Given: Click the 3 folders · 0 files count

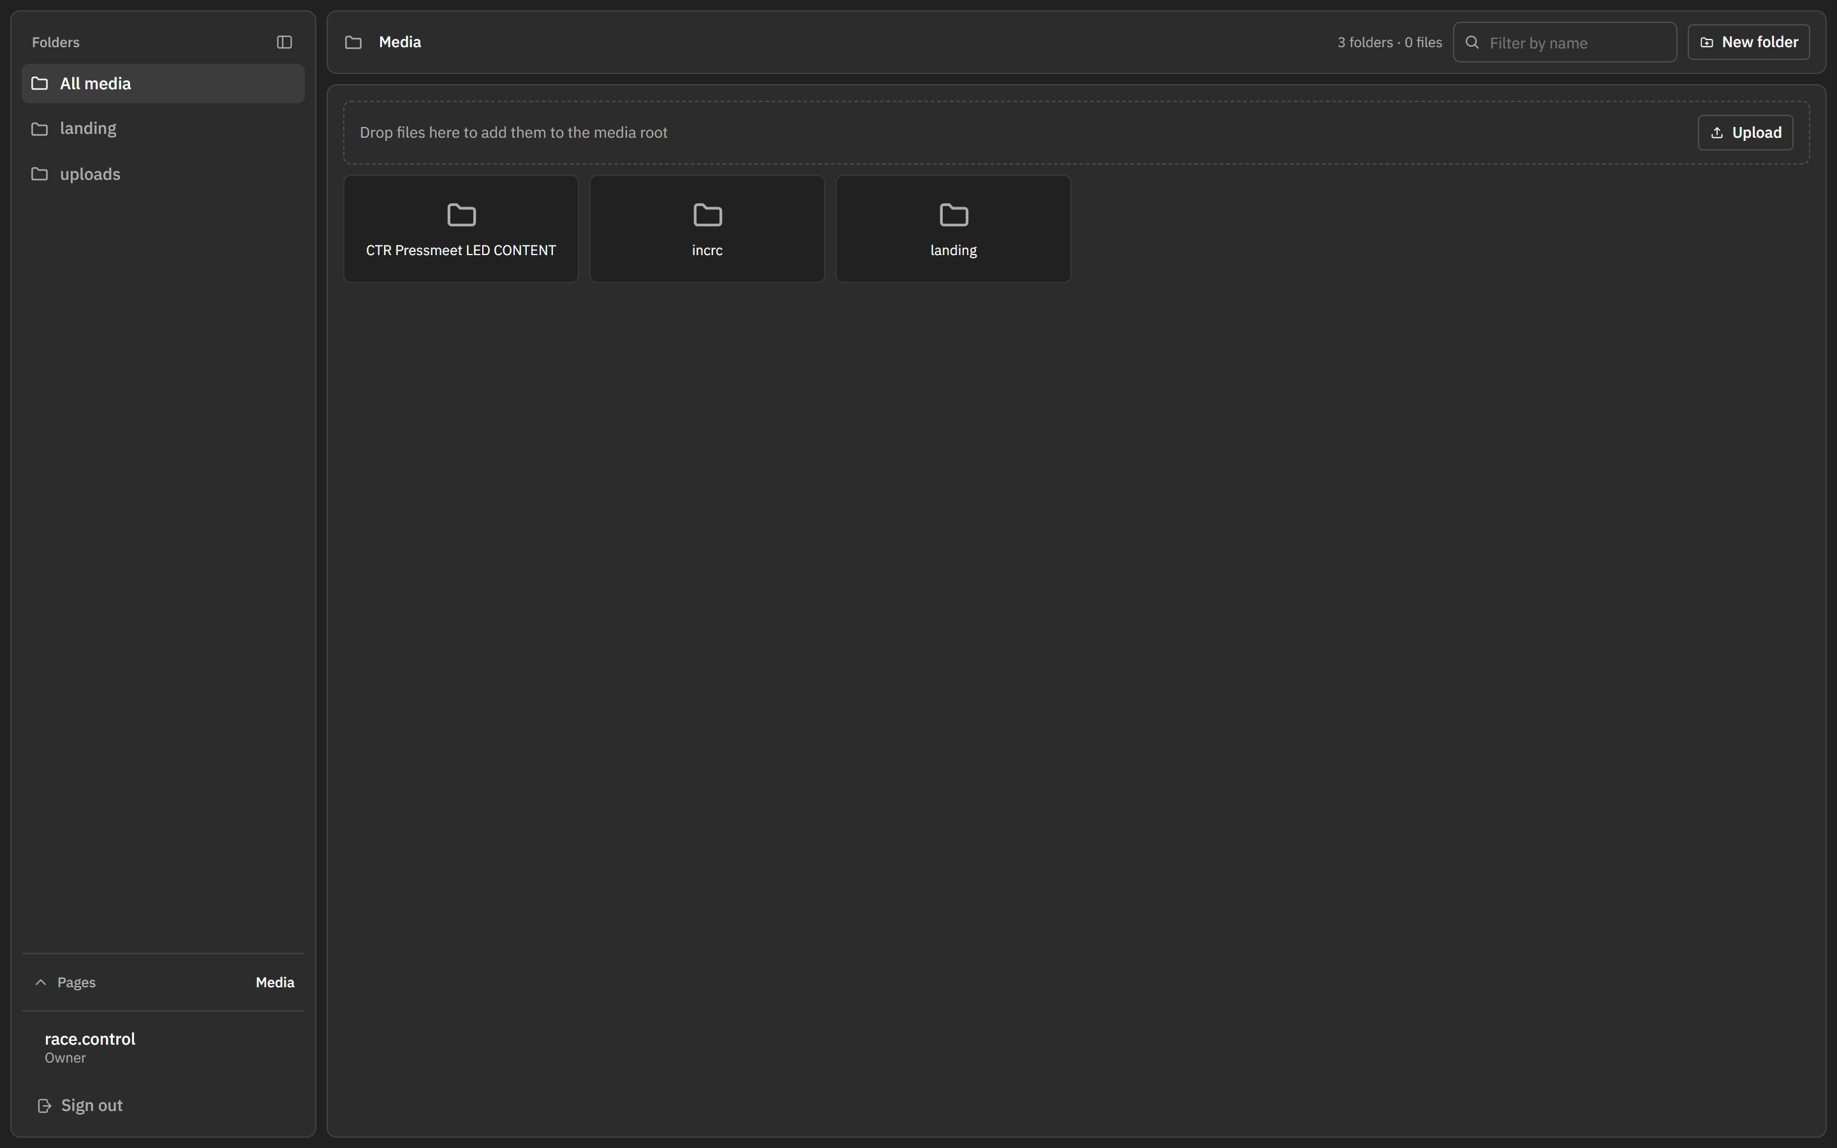Looking at the screenshot, I should tap(1389, 43).
